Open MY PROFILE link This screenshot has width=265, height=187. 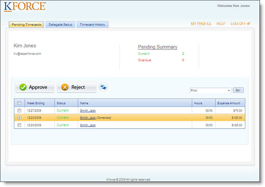[x=201, y=24]
